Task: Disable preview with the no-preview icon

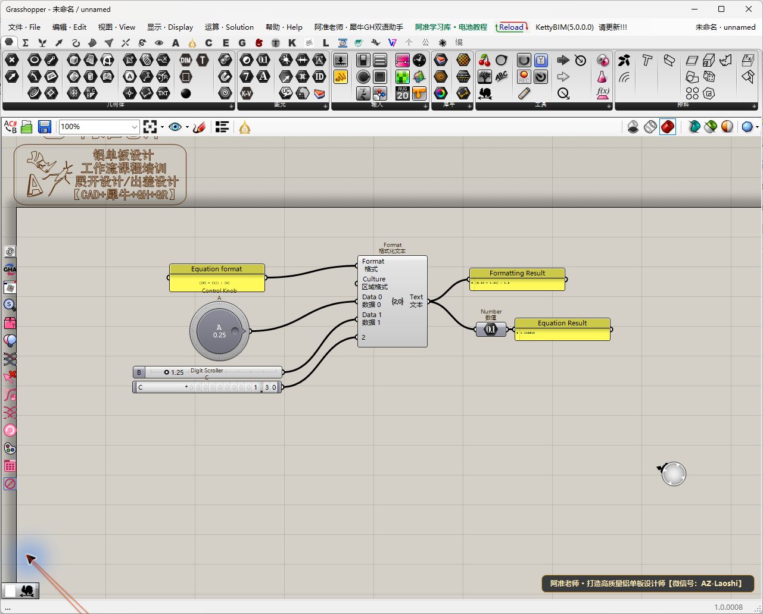Action: [633, 127]
